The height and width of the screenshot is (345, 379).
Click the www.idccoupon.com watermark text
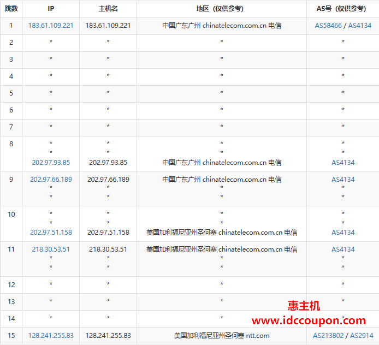(x=309, y=320)
